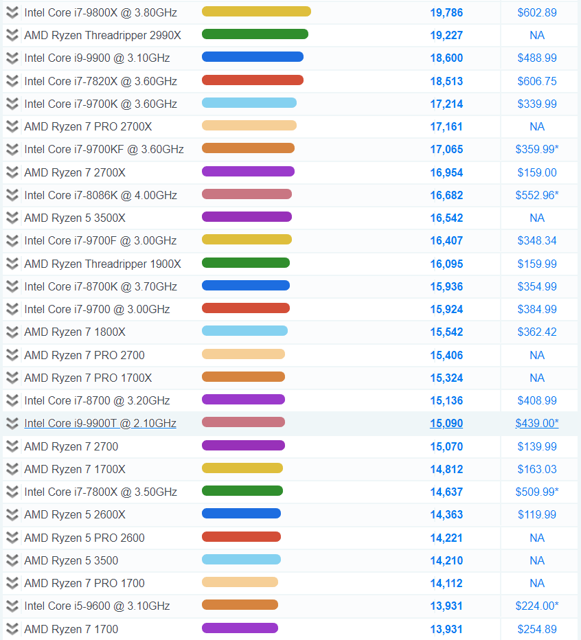581x640 pixels.
Task: Click the $348.34 price link
Action: click(x=537, y=241)
